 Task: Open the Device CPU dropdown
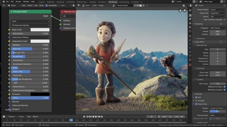[218, 17]
